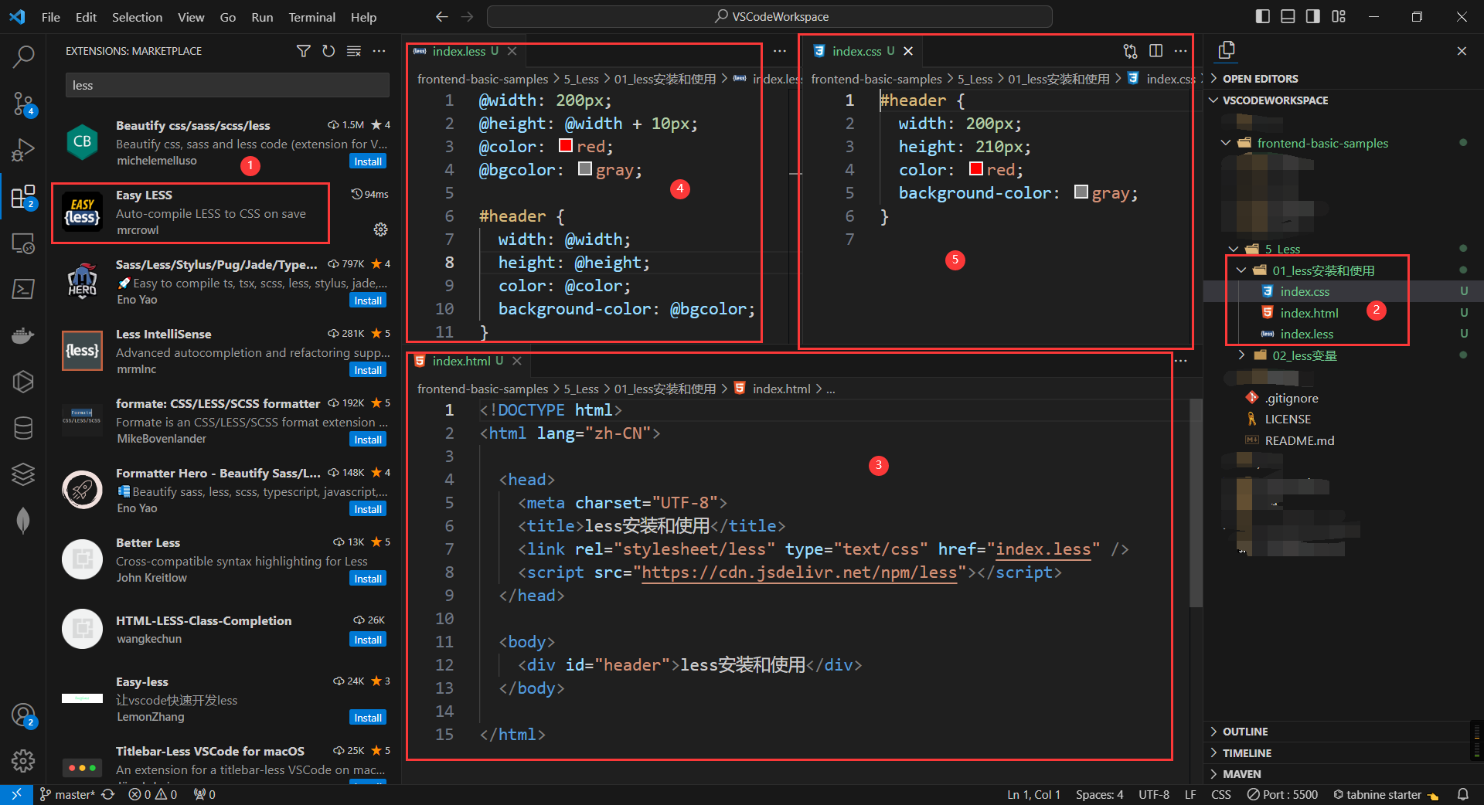Screen dimensions: 1484x805
Task: Open more actions for index.css editor group
Action: click(1180, 51)
